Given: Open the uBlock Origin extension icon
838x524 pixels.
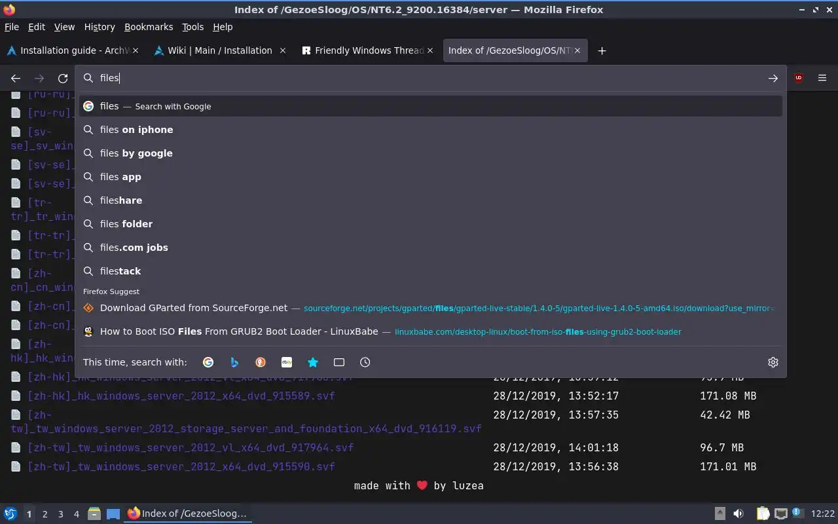Looking at the screenshot, I should 799,78.
